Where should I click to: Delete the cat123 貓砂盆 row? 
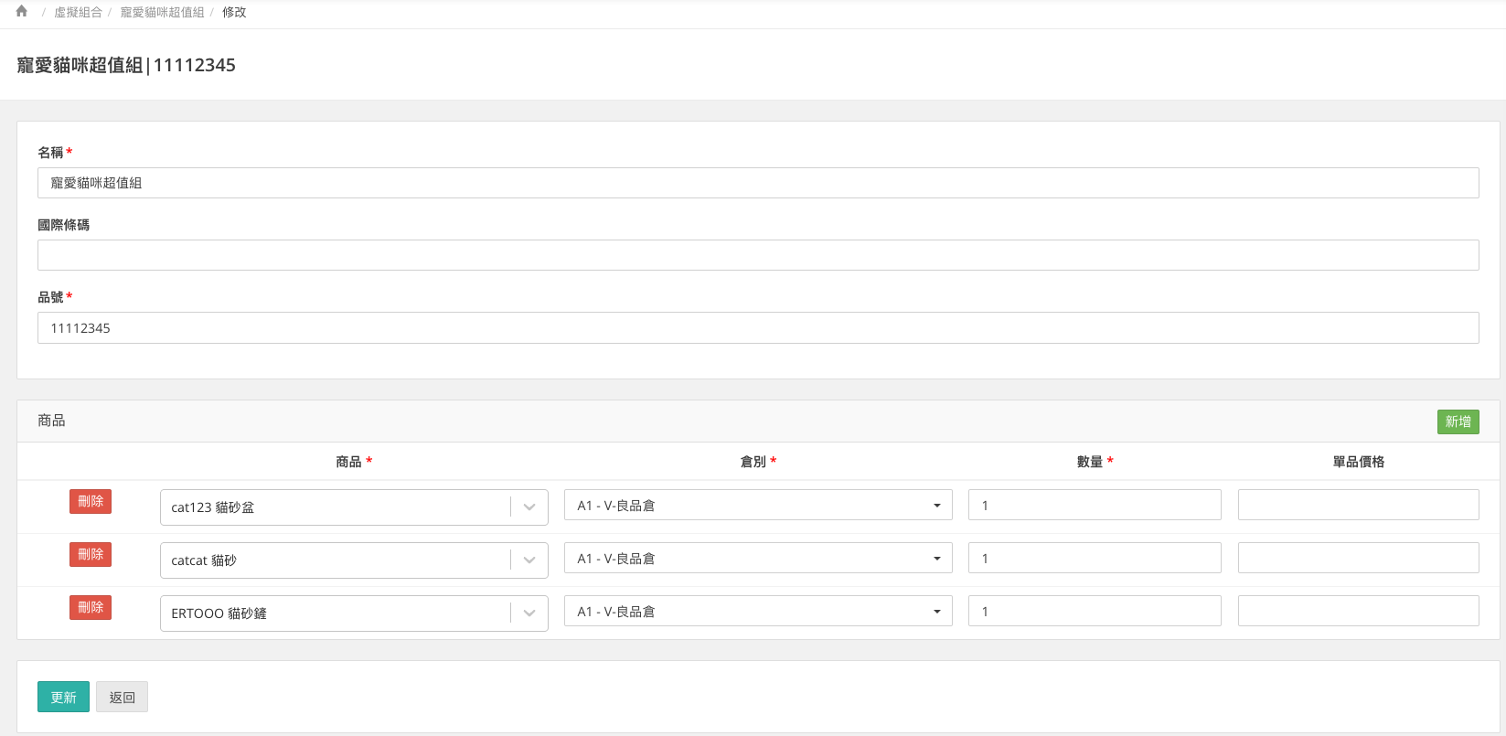tap(91, 501)
